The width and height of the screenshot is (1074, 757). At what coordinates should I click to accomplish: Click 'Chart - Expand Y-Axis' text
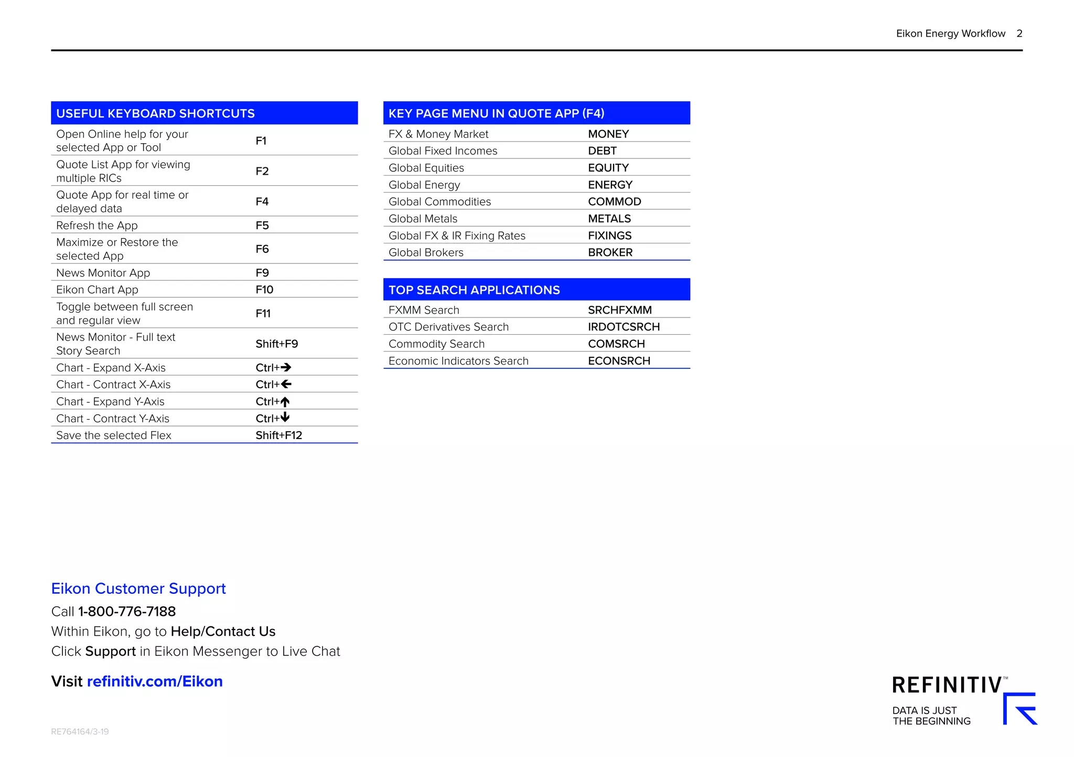[111, 401]
